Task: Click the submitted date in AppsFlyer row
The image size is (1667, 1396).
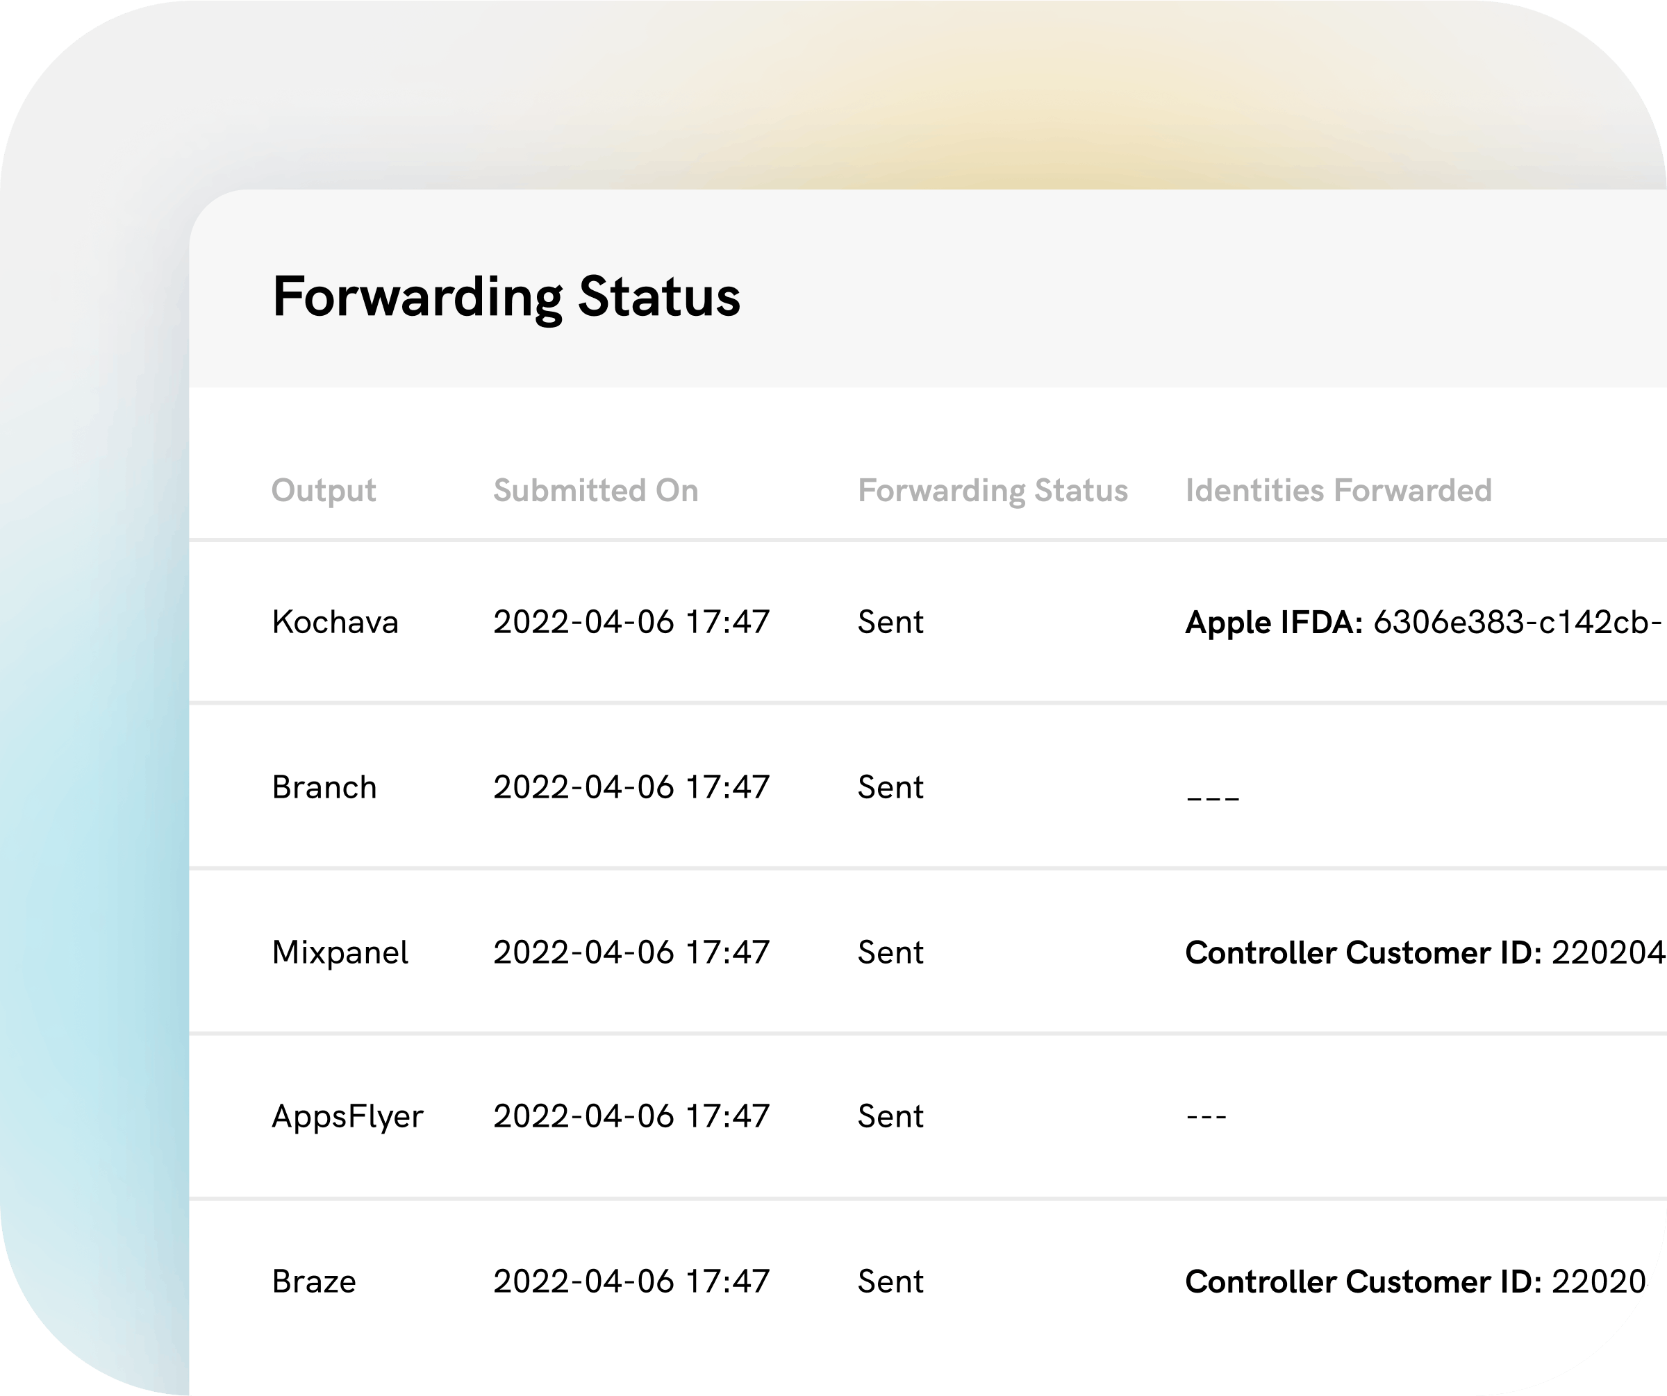Action: click(x=632, y=1117)
